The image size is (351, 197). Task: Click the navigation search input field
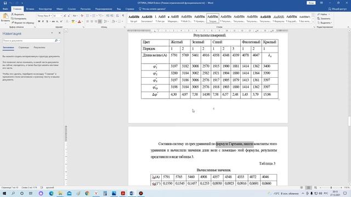(29, 40)
